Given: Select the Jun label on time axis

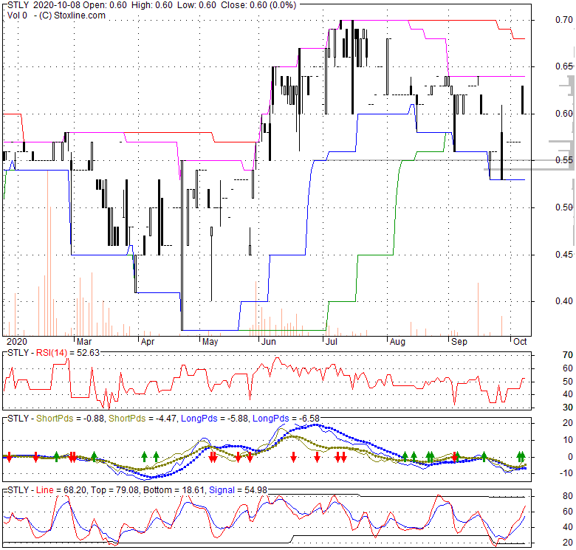Looking at the screenshot, I should pyautogui.click(x=269, y=342).
